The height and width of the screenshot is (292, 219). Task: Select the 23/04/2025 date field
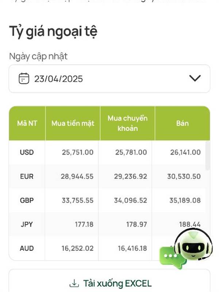109,78
